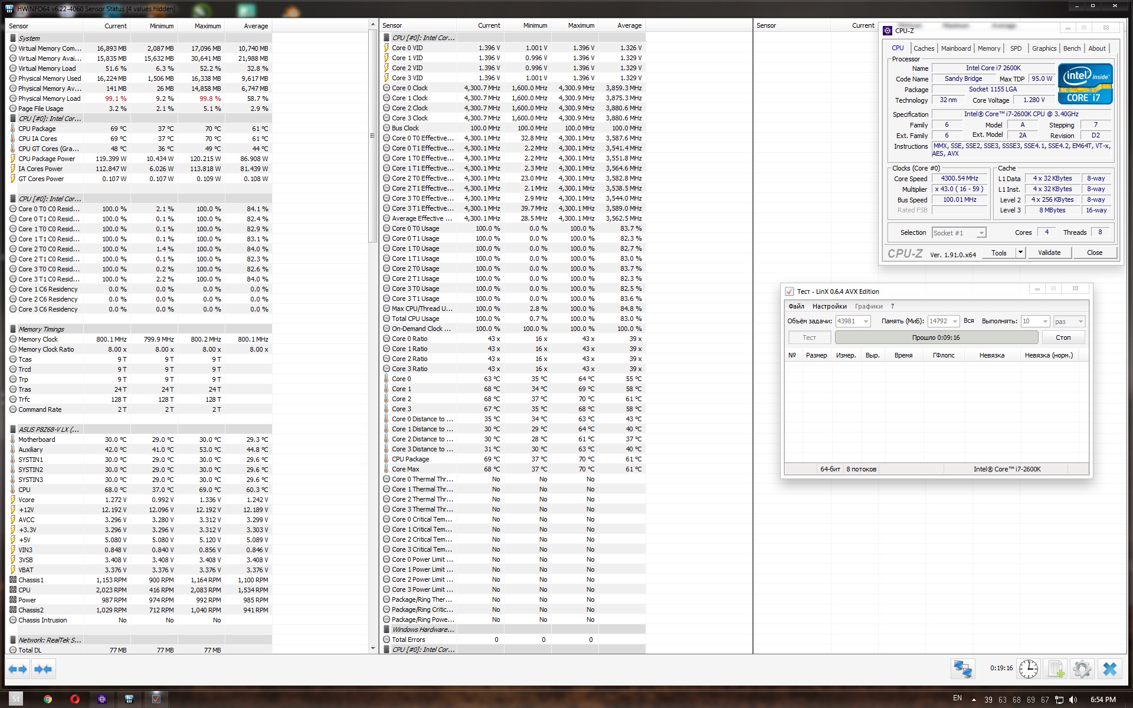Click the expand columns arrows button
The height and width of the screenshot is (708, 1133).
coord(18,669)
